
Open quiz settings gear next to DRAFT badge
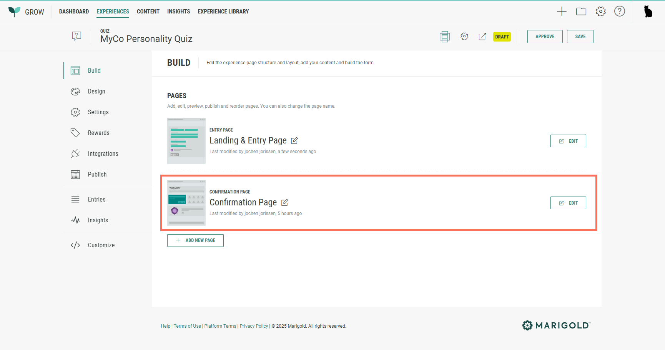(x=464, y=37)
